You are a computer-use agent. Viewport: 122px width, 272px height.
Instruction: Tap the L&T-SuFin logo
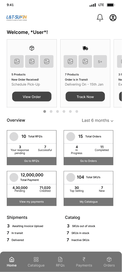click(17, 18)
